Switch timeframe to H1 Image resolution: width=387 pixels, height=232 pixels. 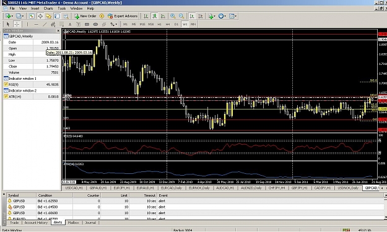click(x=159, y=24)
